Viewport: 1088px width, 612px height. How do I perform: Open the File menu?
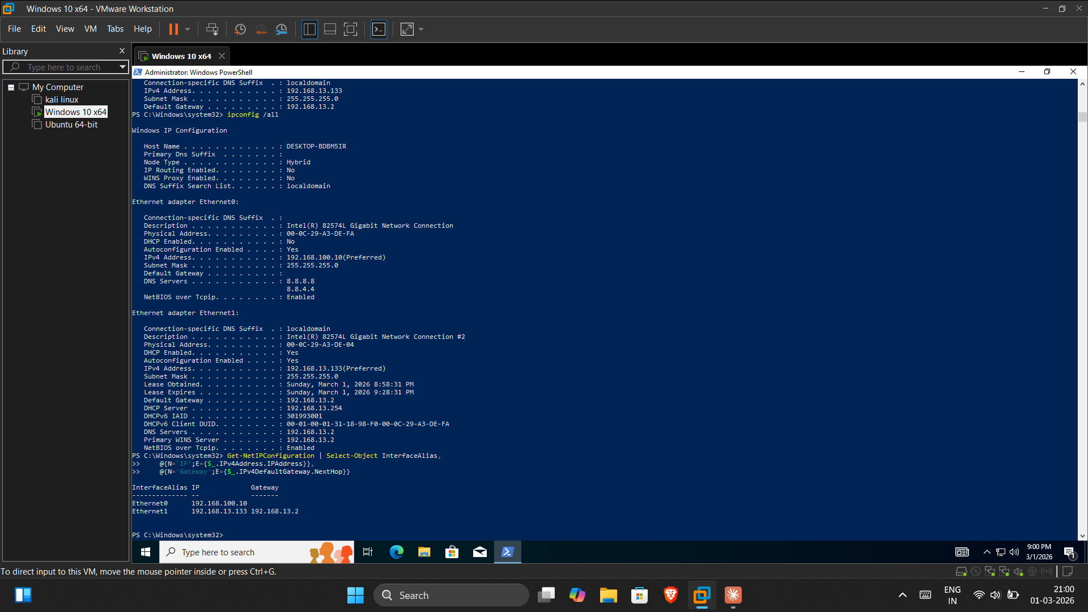tap(14, 29)
